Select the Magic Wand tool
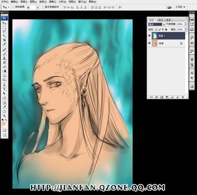Image resolution: width=197 pixels, height=195 pixels. point(4,36)
